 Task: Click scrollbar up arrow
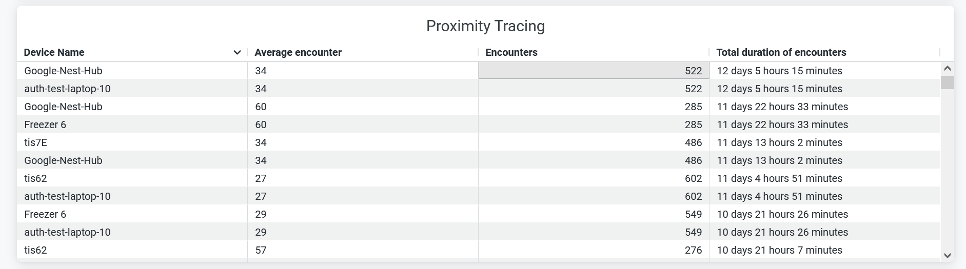[948, 68]
